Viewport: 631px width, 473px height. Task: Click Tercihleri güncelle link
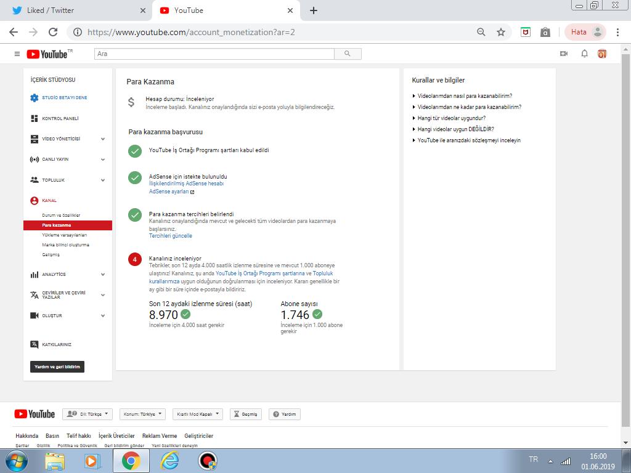171,236
